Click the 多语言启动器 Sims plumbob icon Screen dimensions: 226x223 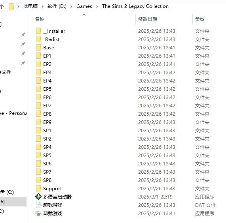(38, 197)
